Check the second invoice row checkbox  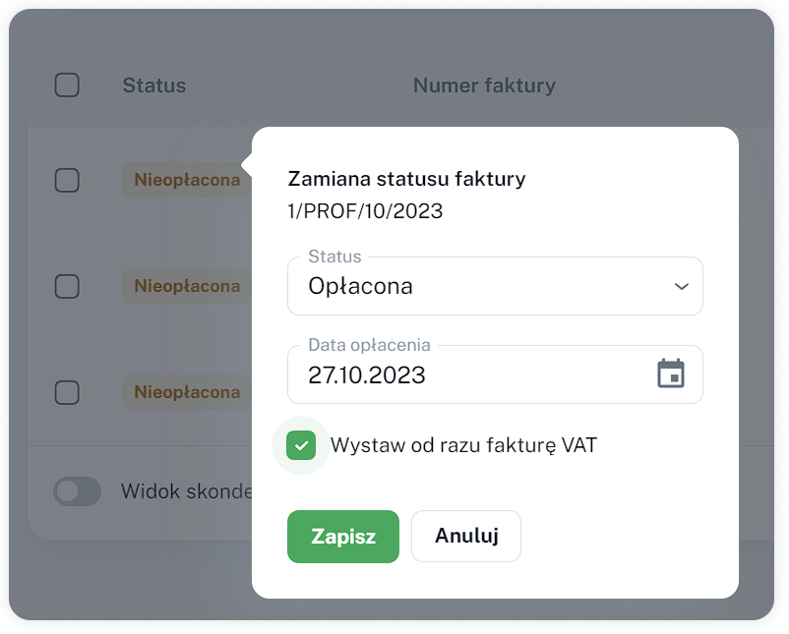(67, 286)
